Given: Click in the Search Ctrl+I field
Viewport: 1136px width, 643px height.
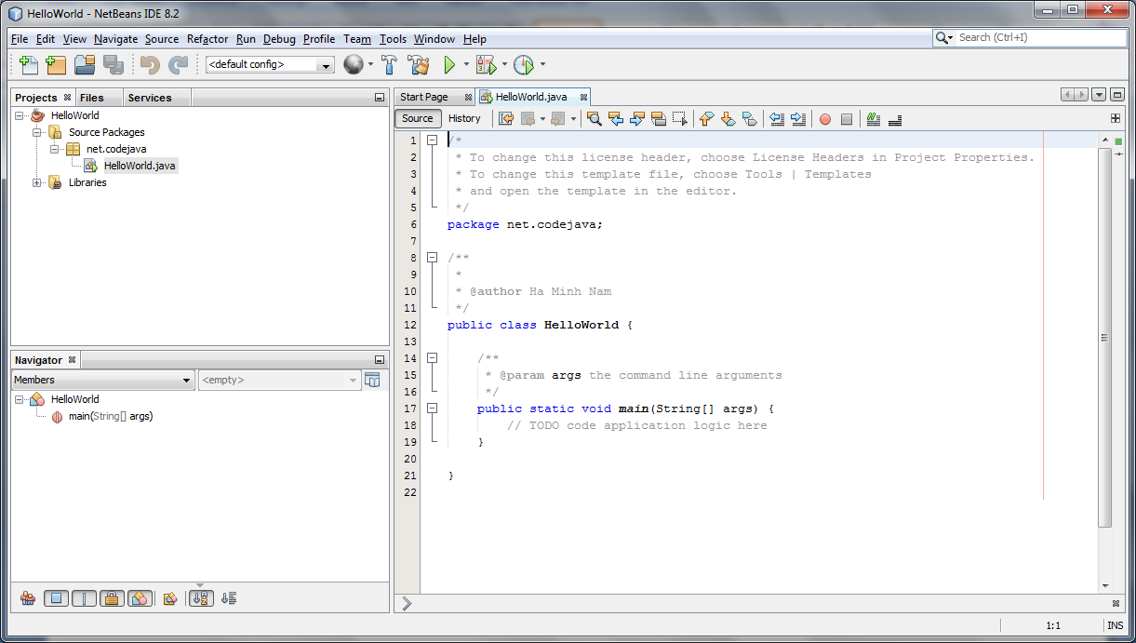Looking at the screenshot, I should point(1033,38).
